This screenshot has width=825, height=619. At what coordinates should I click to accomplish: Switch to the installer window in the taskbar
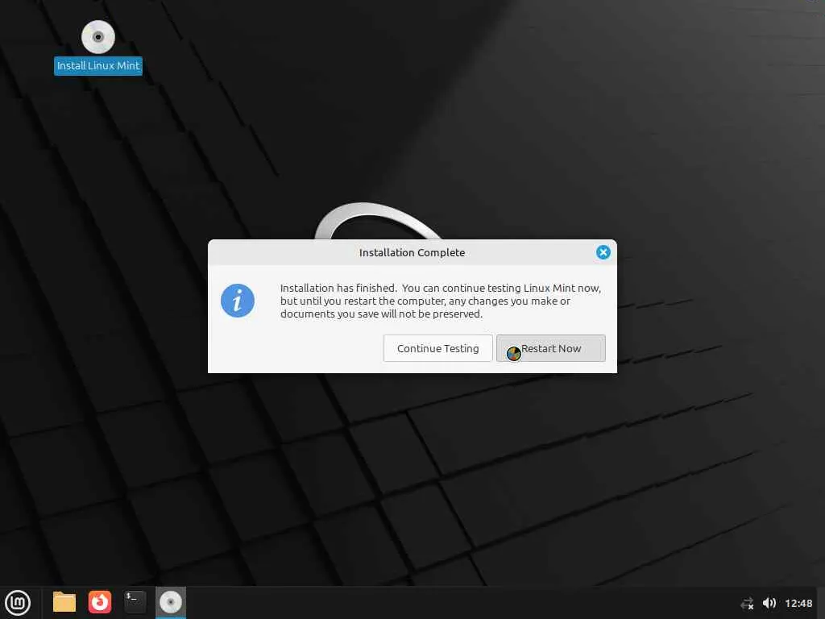coord(171,603)
